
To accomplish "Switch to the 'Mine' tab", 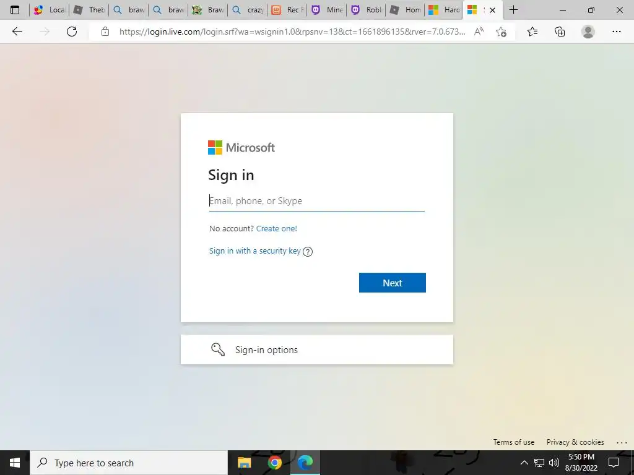I will (x=327, y=10).
